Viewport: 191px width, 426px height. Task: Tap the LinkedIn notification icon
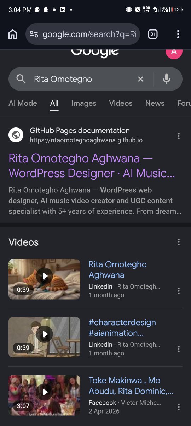coord(63,10)
